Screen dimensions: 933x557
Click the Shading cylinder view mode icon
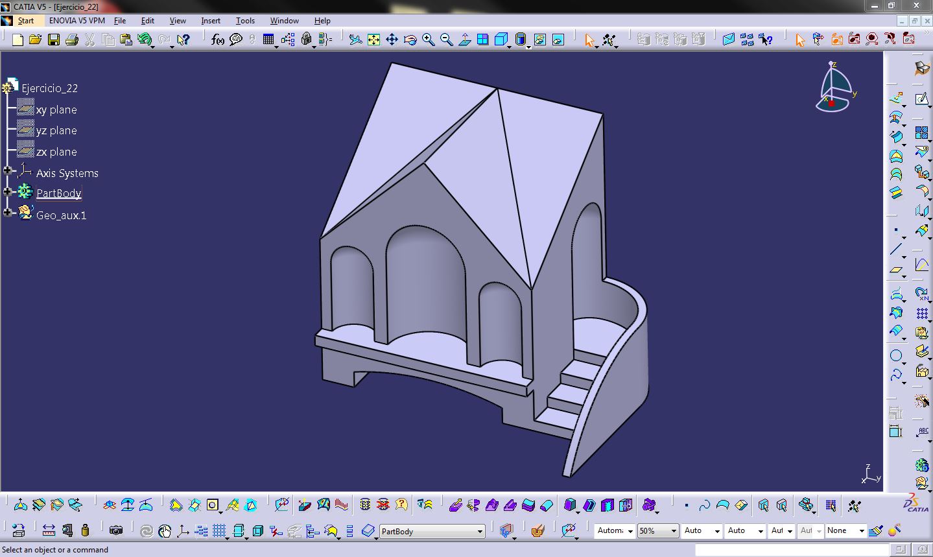tap(520, 40)
